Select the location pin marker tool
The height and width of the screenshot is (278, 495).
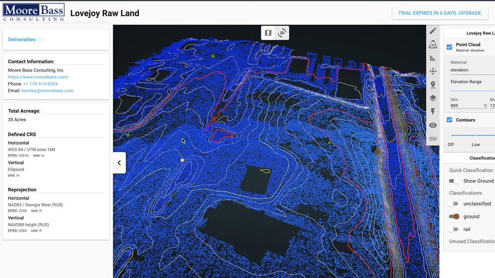click(433, 85)
